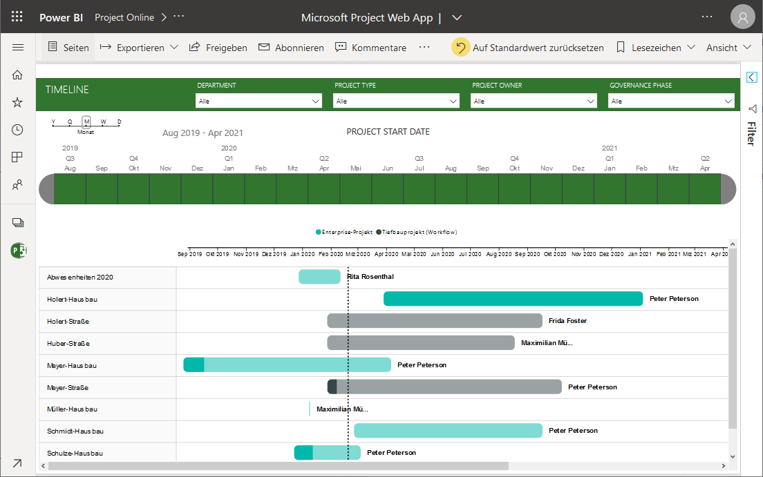Open Favorites star in the sidebar
Viewport: 763px width, 477px height.
tap(17, 102)
